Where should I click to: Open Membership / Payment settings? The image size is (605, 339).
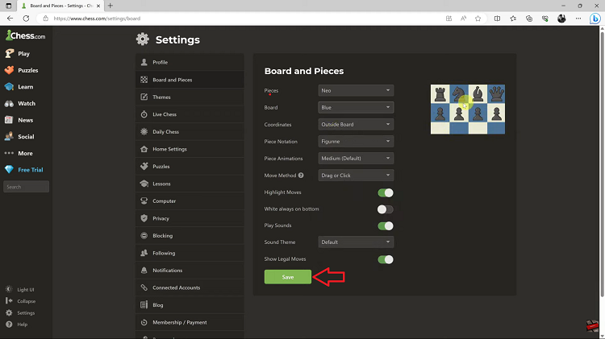(190, 322)
